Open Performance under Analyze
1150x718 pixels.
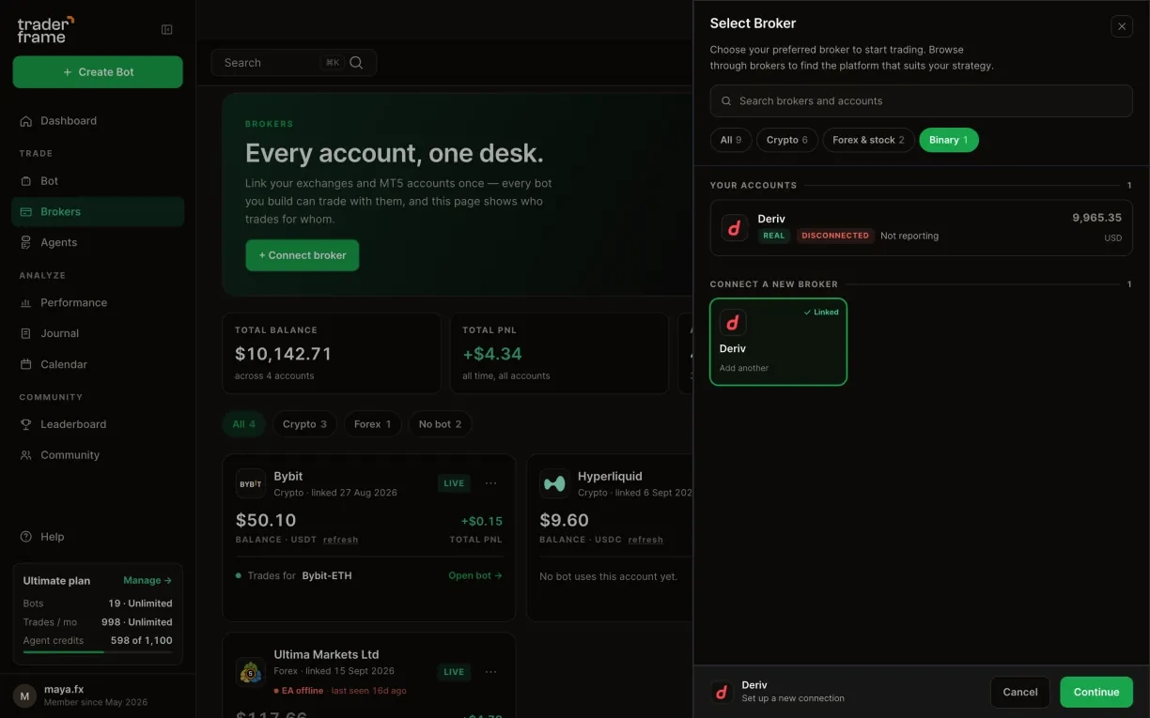98,303
